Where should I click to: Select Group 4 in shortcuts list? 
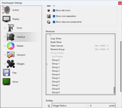tap(56, 75)
